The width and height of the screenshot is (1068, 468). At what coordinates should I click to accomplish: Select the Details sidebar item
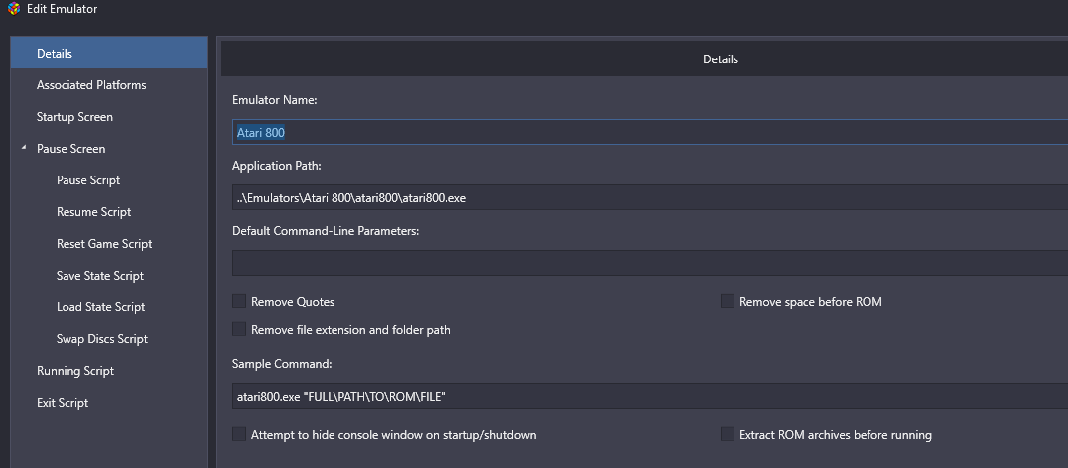(109, 54)
